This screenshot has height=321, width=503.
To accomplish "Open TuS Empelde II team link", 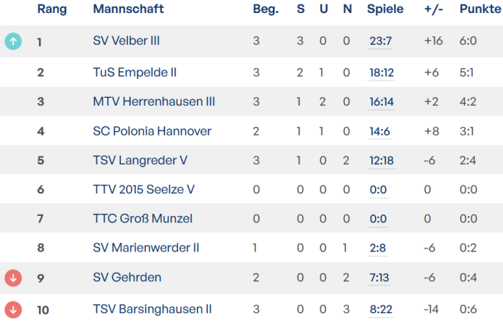I will [x=135, y=72].
